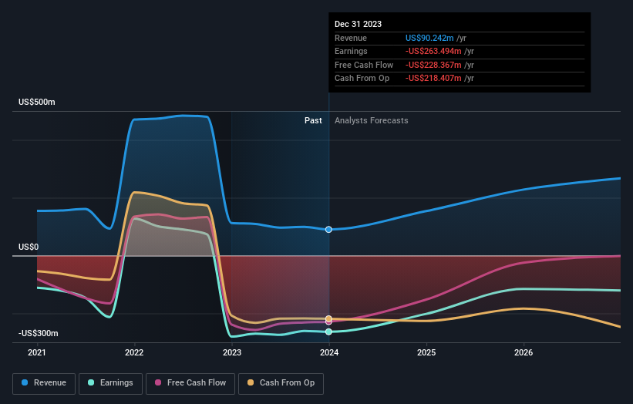The image size is (633, 404).
Task: Click the US$500m y-axis label
Action: coord(37,102)
